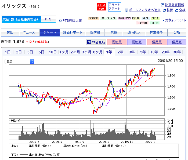Viewport: 188px width, 160px height.
Task: Click the 決算発表情報 calendar icon
Action: click(x=162, y=5)
